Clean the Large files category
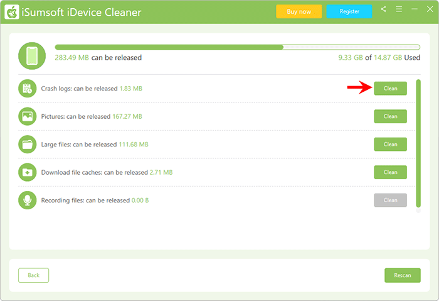 pos(390,144)
